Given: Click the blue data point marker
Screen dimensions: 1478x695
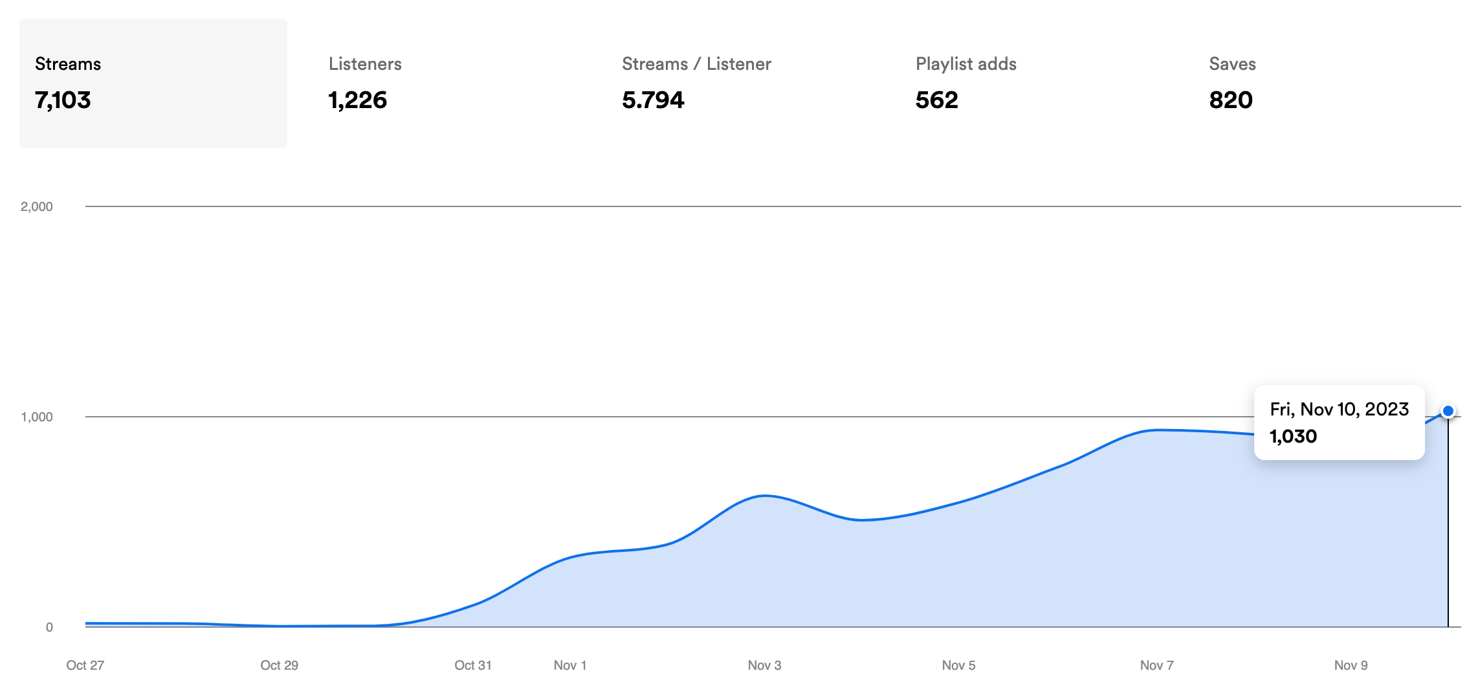Looking at the screenshot, I should (x=1448, y=411).
